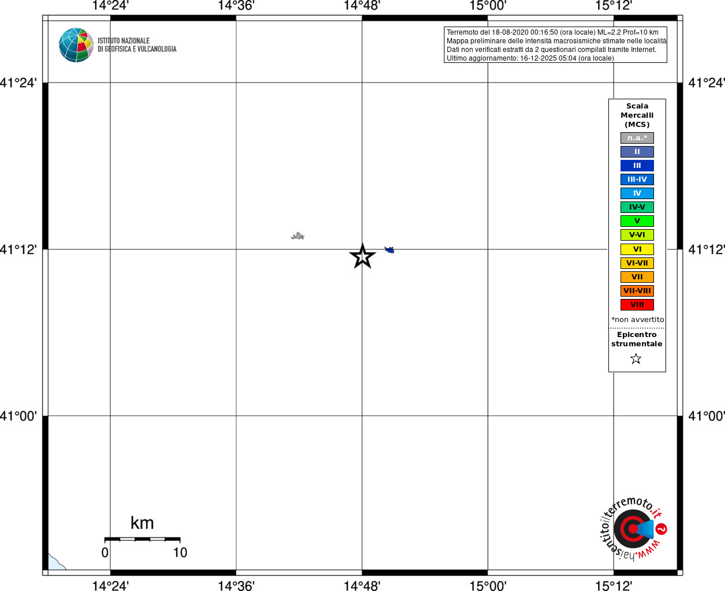Click the 'km' scale label
The width and height of the screenshot is (725, 591).
click(142, 523)
